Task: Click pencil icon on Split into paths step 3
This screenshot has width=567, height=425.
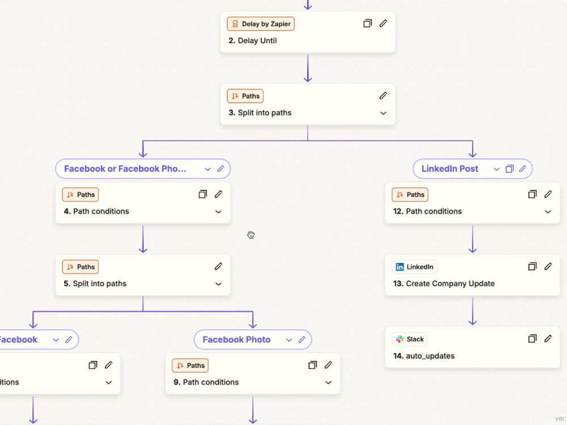Action: click(x=383, y=96)
